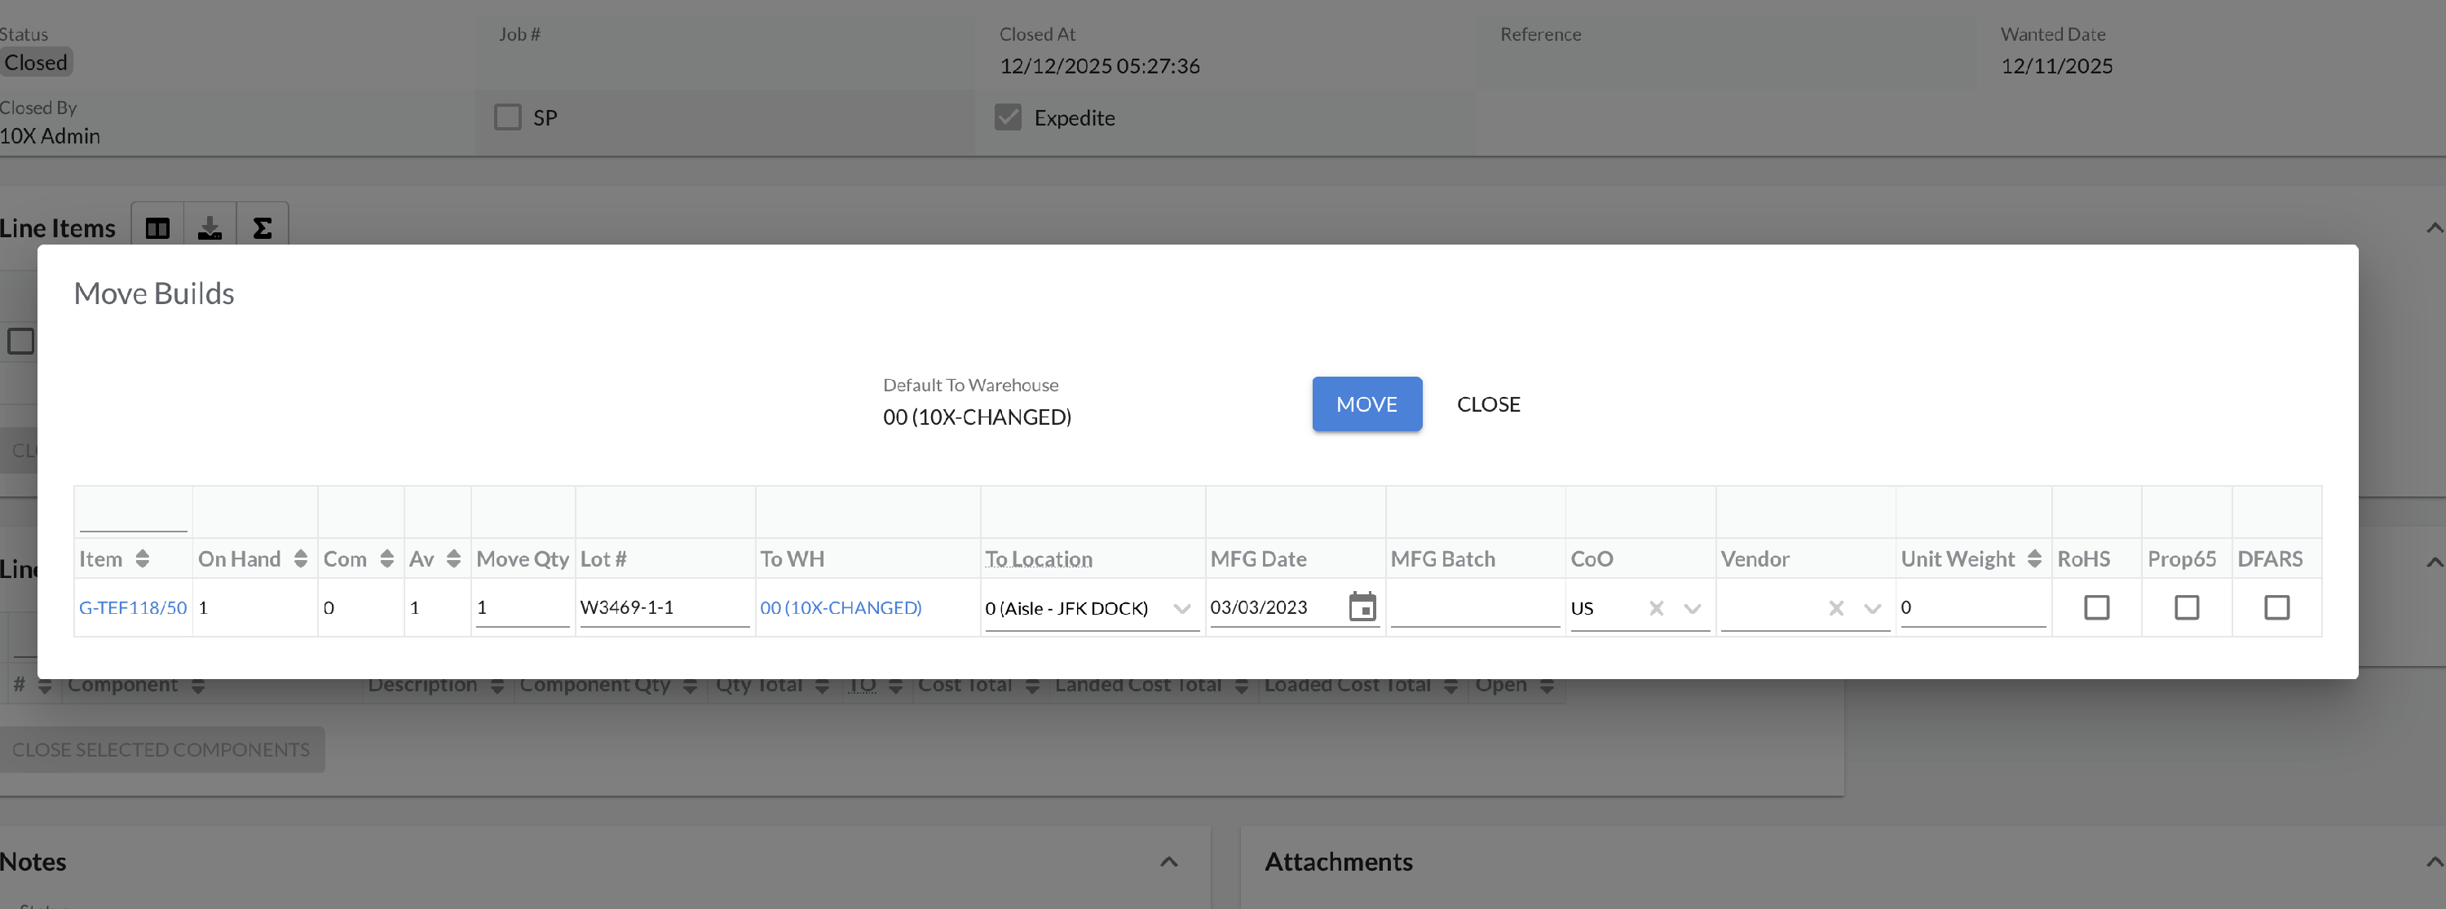Click into the Lot # field W3469-1-1

(x=664, y=607)
